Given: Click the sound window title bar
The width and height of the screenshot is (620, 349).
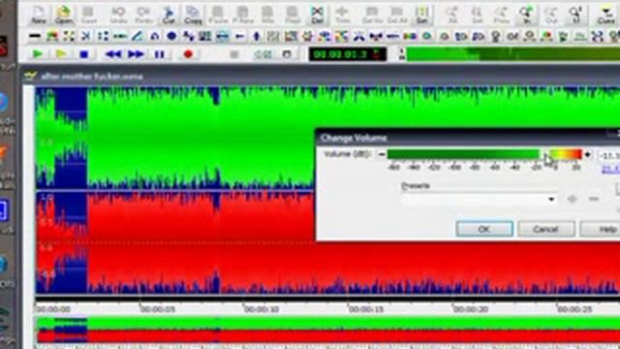Looking at the screenshot, I should [x=321, y=76].
